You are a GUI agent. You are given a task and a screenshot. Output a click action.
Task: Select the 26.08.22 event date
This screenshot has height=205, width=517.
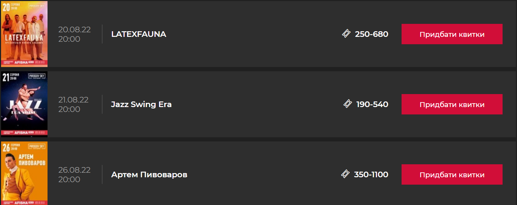[x=75, y=170]
